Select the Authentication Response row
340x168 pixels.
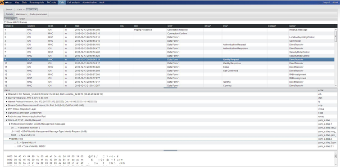(169, 49)
